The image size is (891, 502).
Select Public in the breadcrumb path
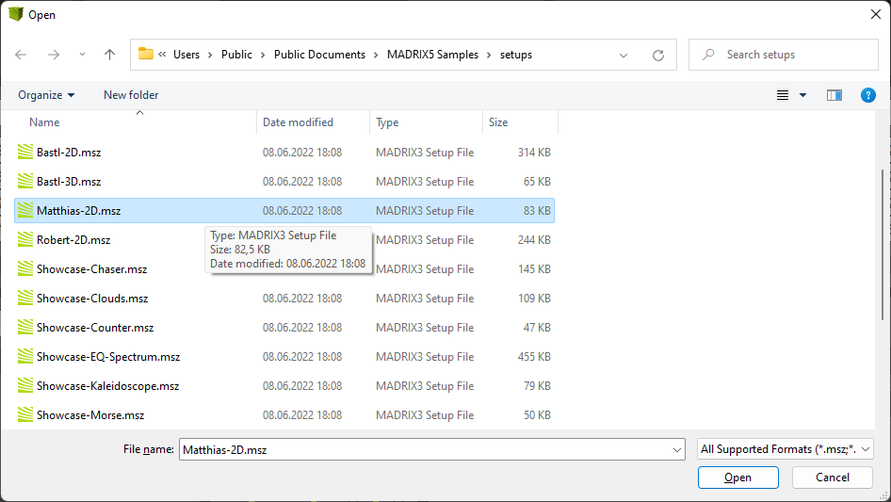tap(236, 55)
